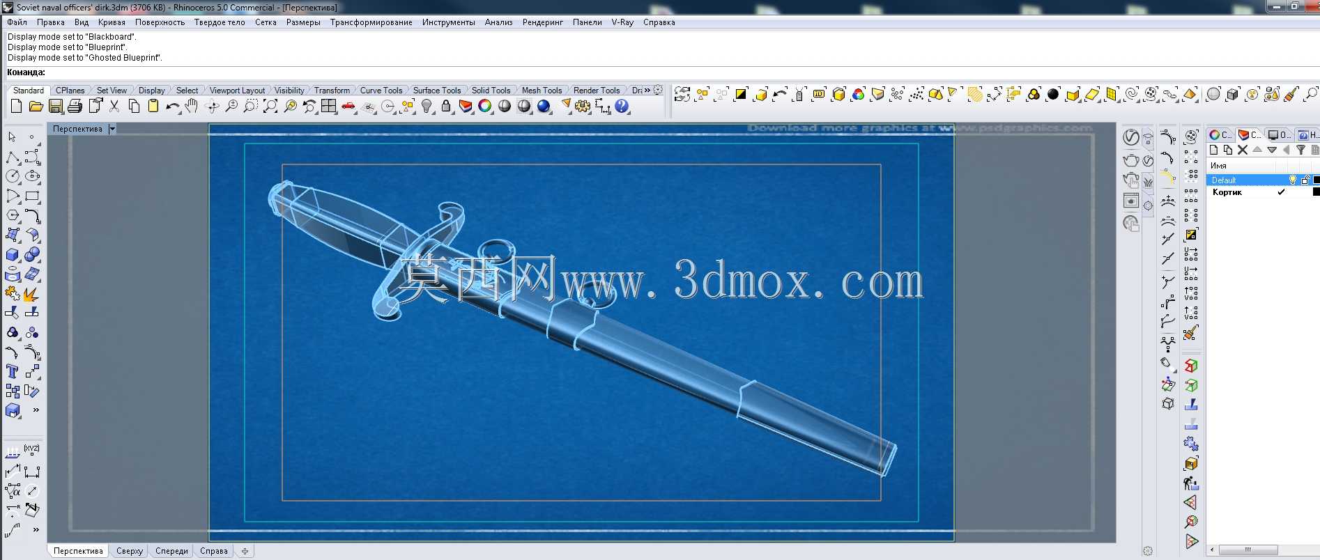
Task: Select the Кортик layer name
Action: [1227, 192]
